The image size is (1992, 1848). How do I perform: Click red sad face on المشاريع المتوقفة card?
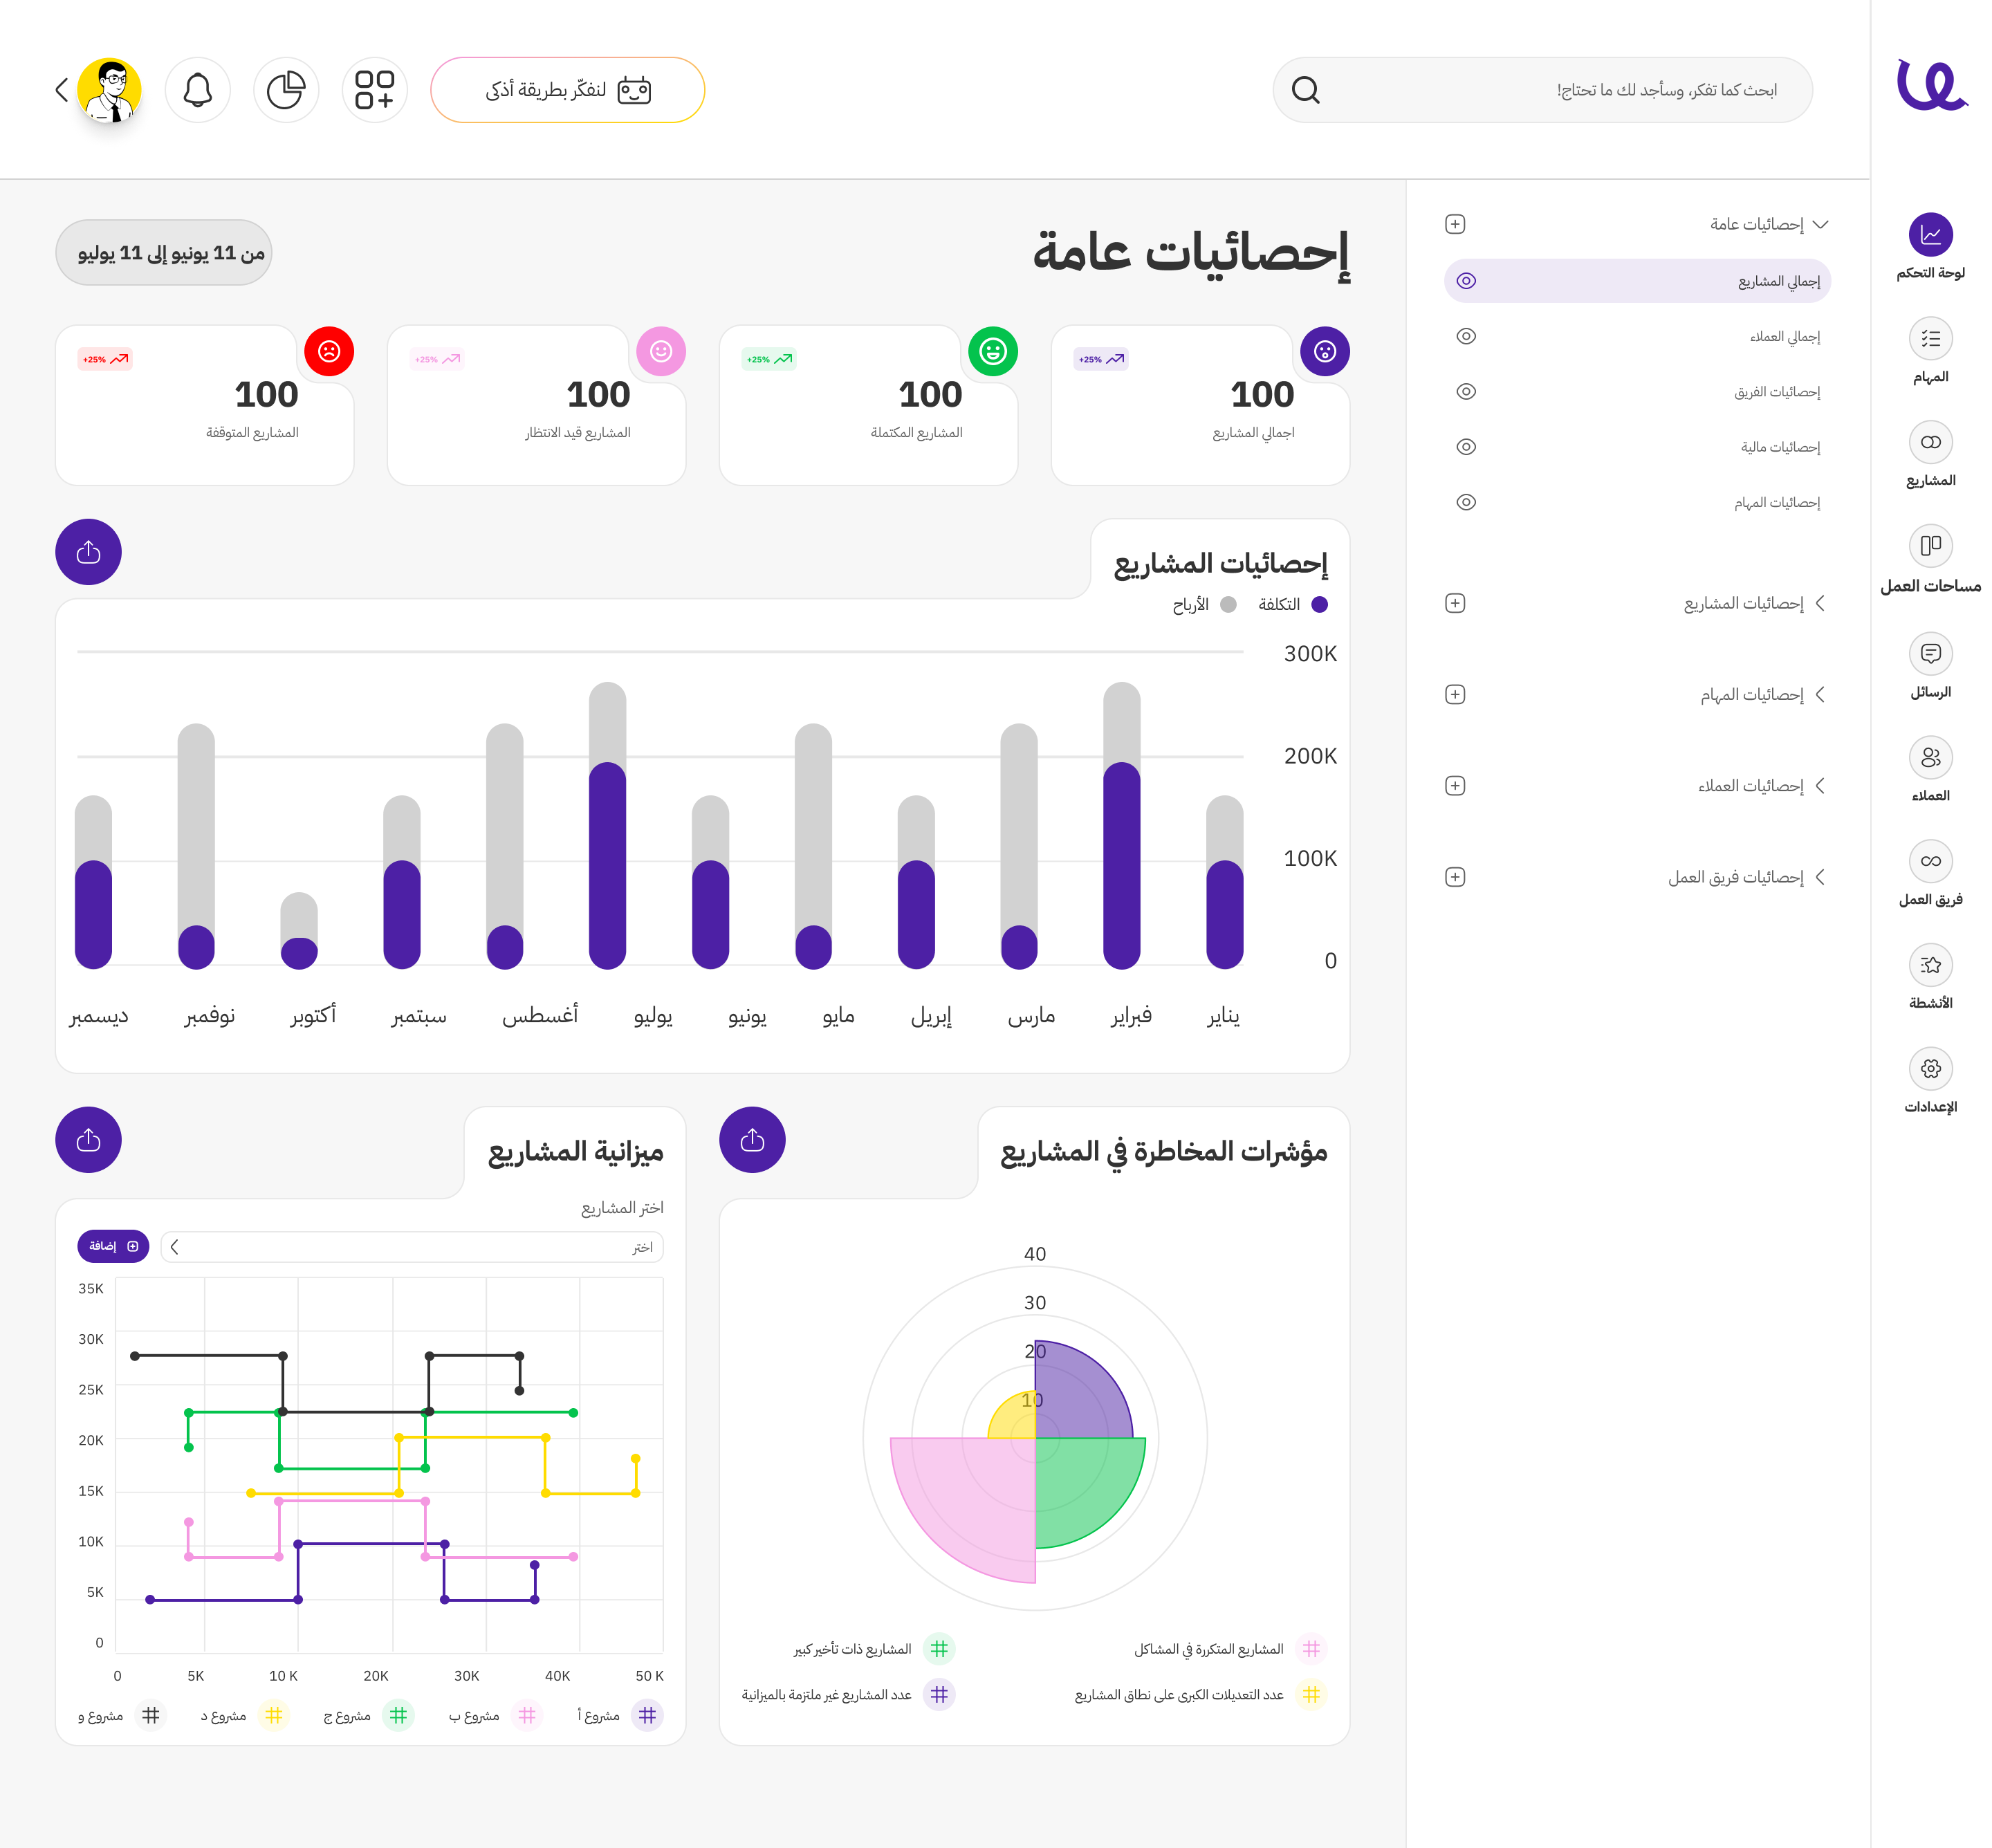pos(329,351)
